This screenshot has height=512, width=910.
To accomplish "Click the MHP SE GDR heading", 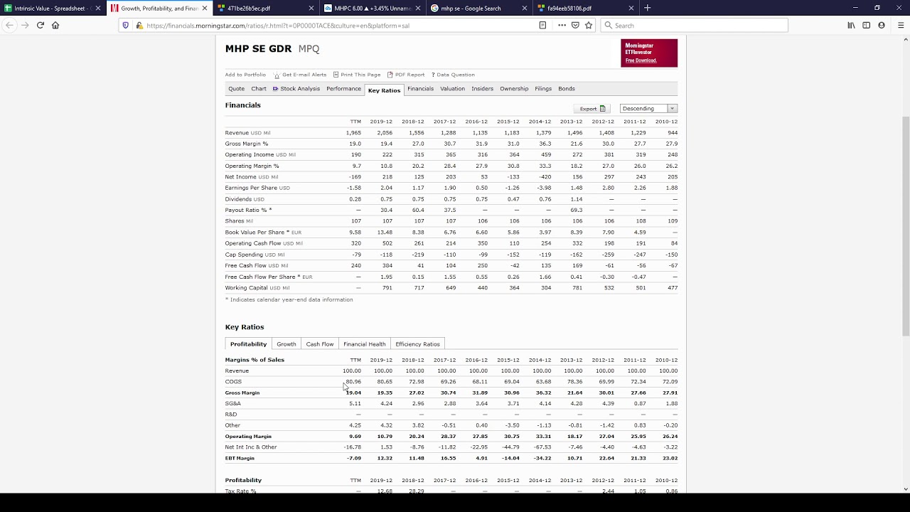I will click(x=258, y=48).
